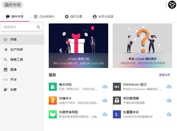Screen dimensions: 177x131
Task: Open the 批量重命名 plugin title
Action: (131, 112)
